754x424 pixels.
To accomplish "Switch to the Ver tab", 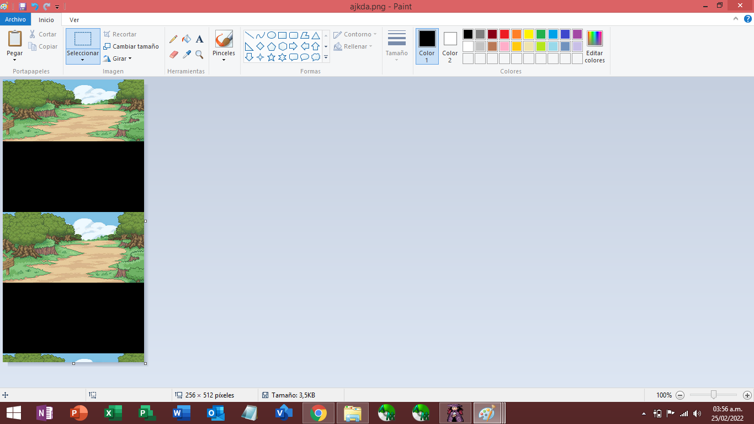I will (74, 20).
